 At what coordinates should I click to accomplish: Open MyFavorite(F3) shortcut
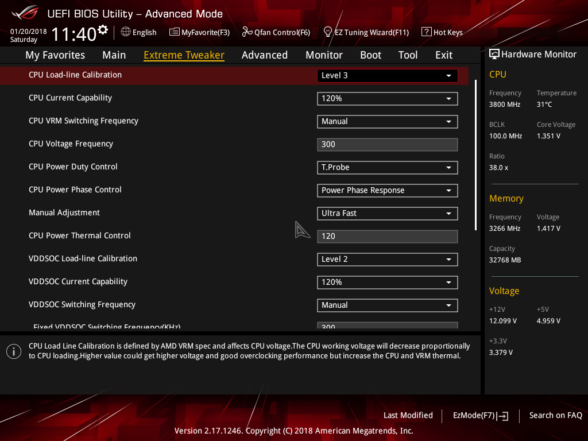tap(199, 32)
